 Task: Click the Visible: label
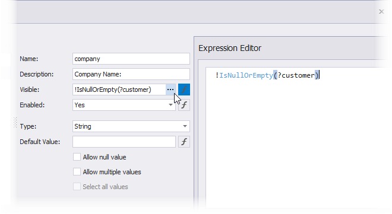pyautogui.click(x=30, y=90)
